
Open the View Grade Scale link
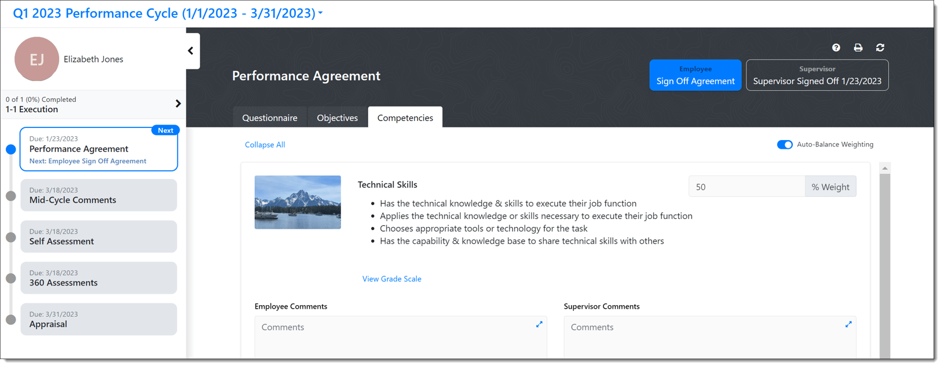point(391,279)
